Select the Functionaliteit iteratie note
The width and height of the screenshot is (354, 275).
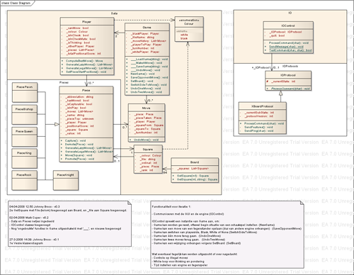(x=227, y=235)
